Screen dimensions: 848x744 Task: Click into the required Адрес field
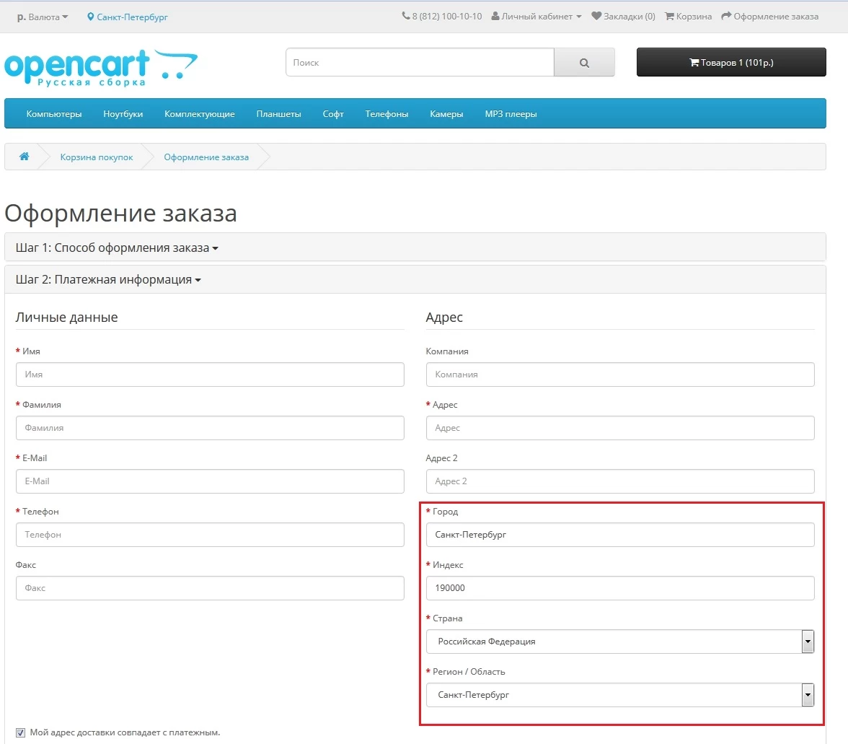click(620, 428)
